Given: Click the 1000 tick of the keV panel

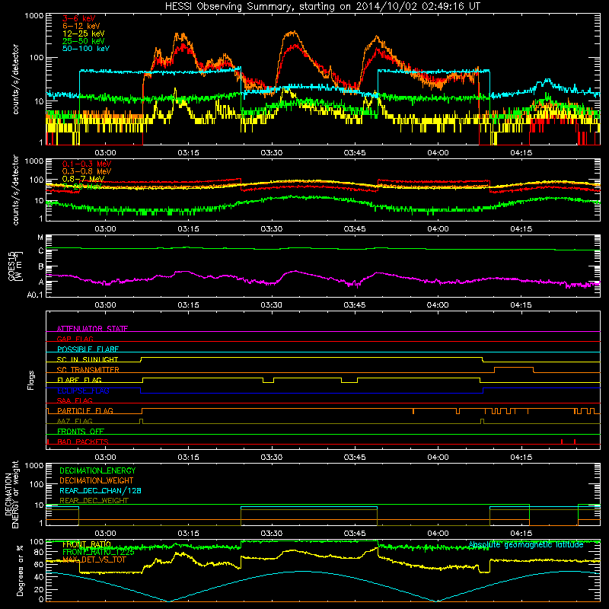Looking at the screenshot, I should [x=34, y=16].
